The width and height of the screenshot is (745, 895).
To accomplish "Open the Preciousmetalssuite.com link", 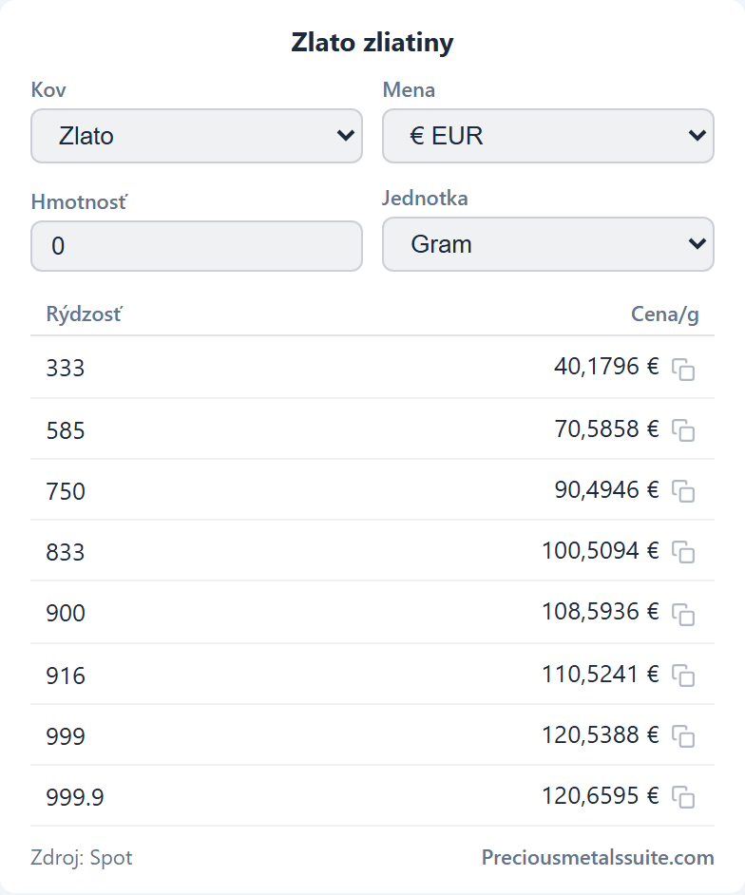I will 598,857.
